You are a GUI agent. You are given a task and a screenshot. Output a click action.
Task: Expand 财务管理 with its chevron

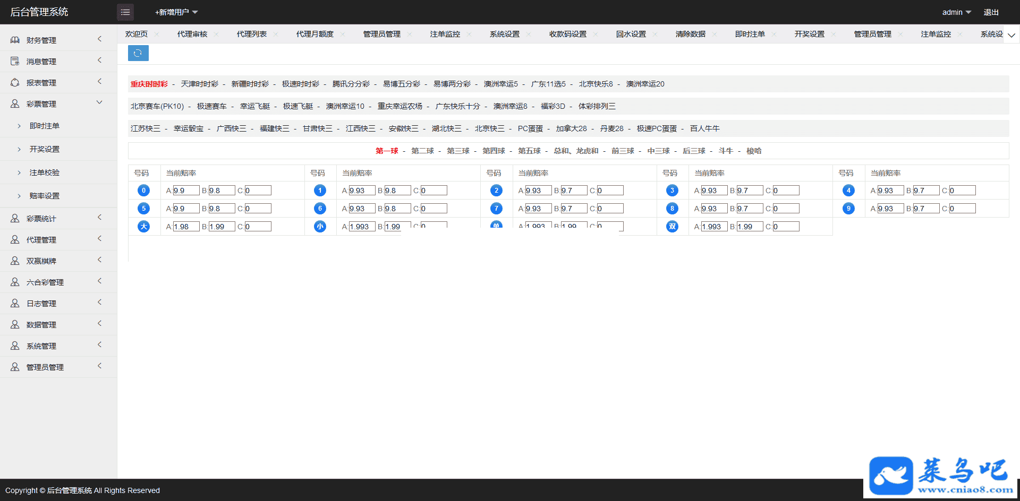click(99, 39)
